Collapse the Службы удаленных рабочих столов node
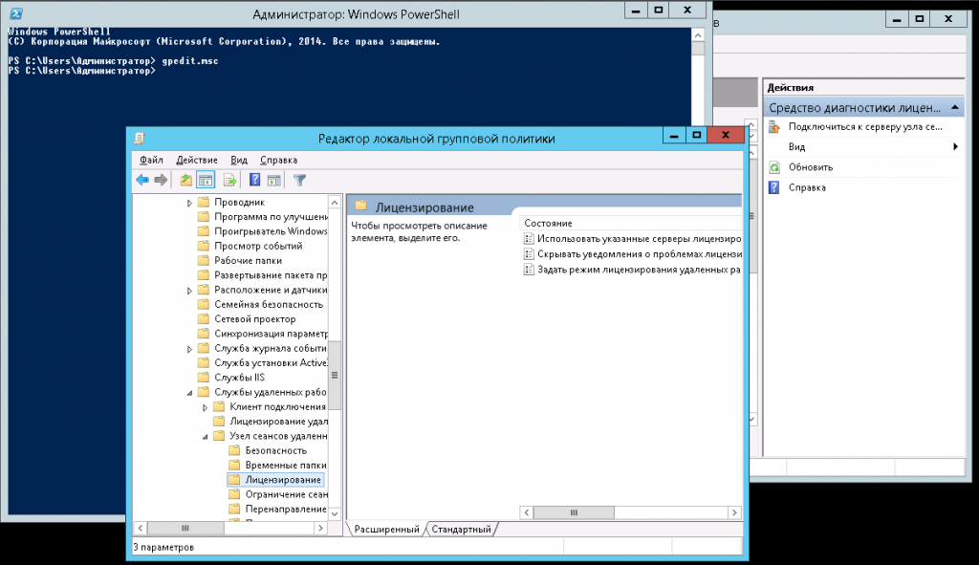This screenshot has width=979, height=565. (x=189, y=393)
